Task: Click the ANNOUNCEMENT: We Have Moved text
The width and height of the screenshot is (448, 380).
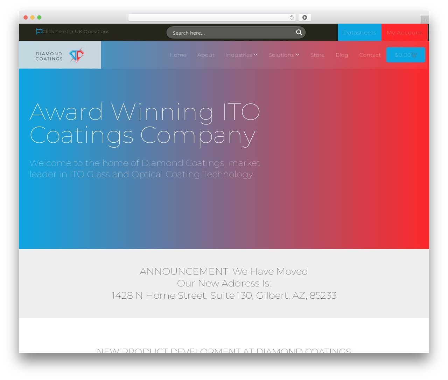Action: [x=224, y=271]
